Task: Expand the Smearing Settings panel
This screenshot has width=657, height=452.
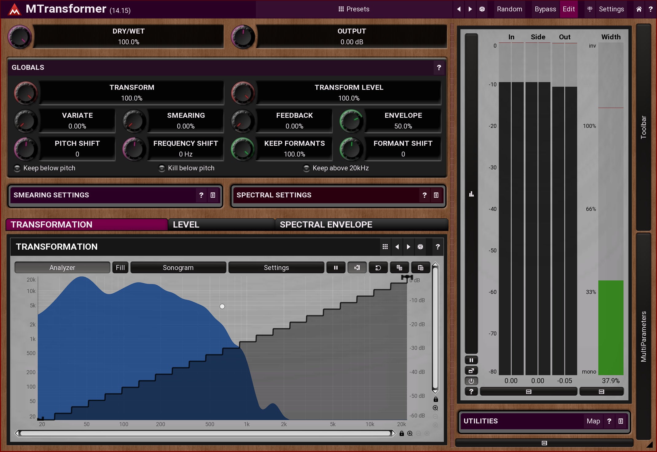Action: pyautogui.click(x=213, y=195)
